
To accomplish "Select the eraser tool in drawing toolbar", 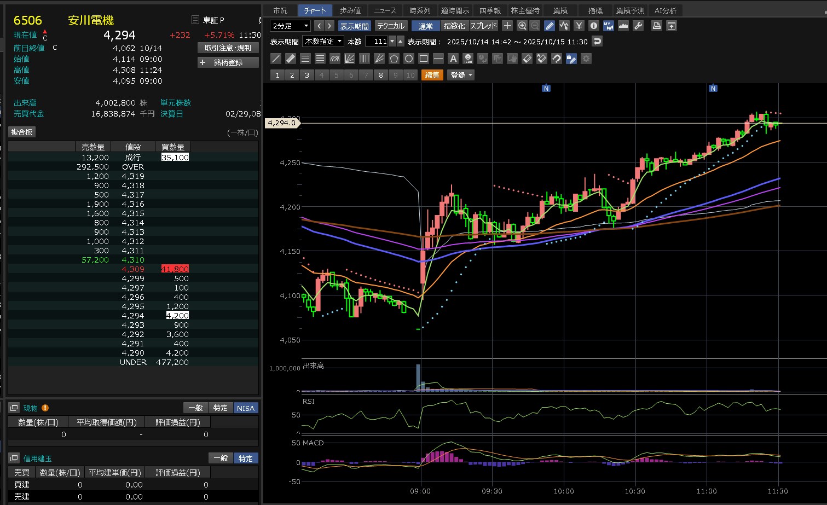I will 527,59.
